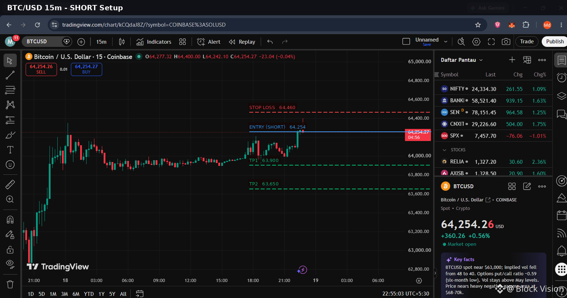Select the cursor arrow tool
This screenshot has height=298, width=567.
click(x=10, y=61)
